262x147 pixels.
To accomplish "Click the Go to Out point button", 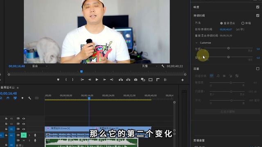I will click(112, 80).
